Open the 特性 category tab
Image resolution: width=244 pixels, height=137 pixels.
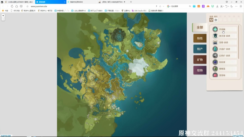pyautogui.click(x=200, y=38)
